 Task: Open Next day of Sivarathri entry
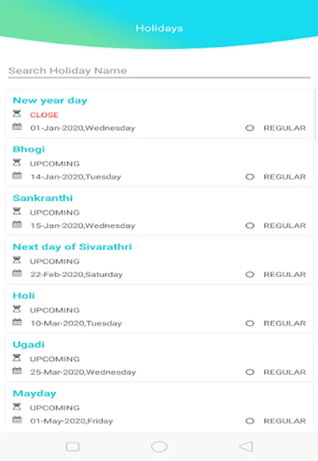[72, 247]
